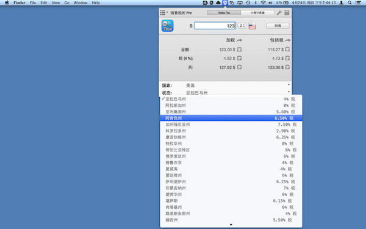Image resolution: width=366 pixels, height=229 pixels.
Task: Open the Wi-Fi menu bar icon
Action: tap(263, 3)
